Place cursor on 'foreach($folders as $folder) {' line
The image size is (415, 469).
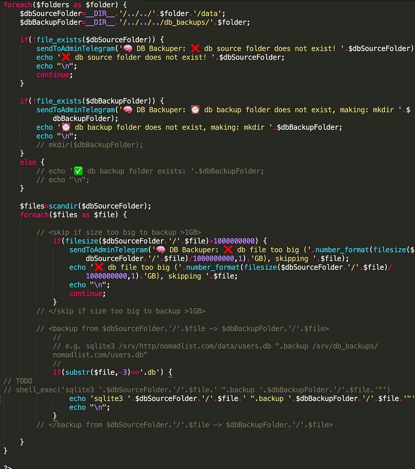tap(65, 5)
